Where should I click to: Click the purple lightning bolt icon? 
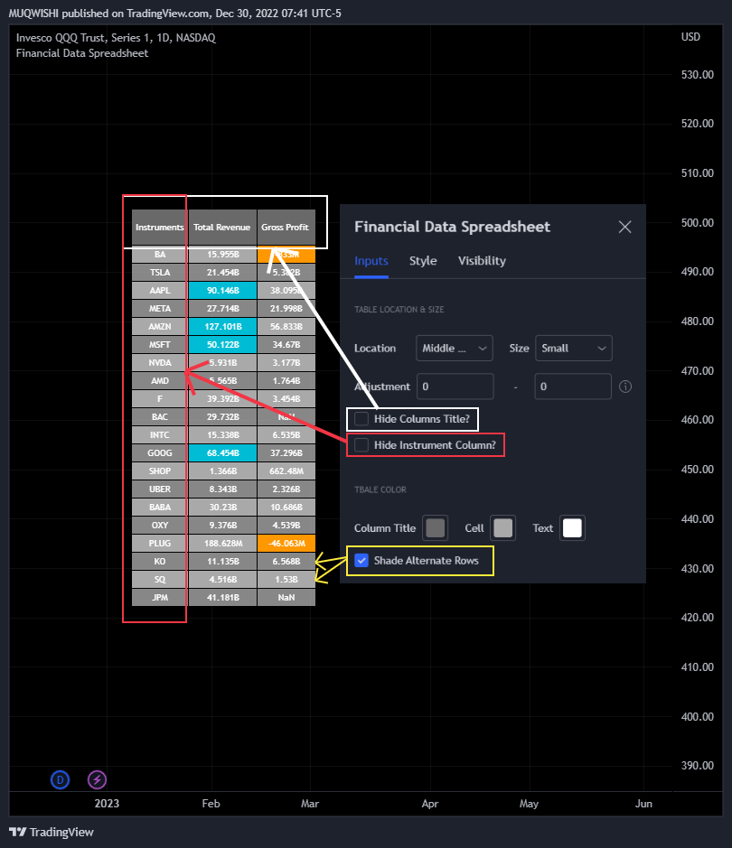97,780
